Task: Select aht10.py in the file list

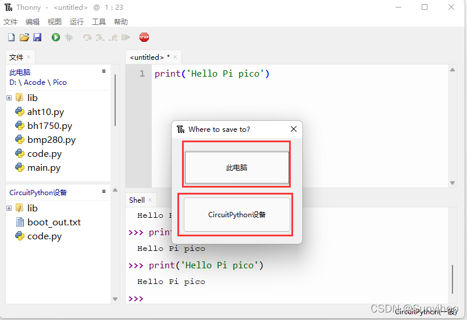Action: click(45, 112)
